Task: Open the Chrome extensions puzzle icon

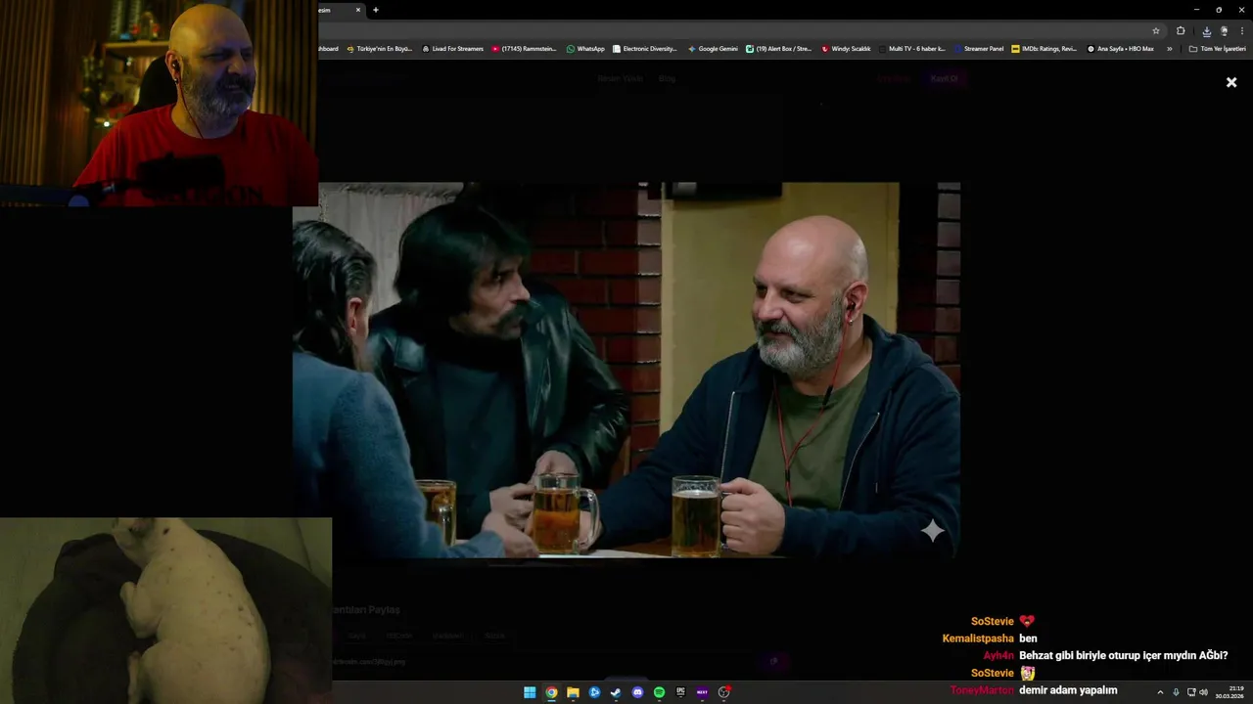Action: [1181, 30]
